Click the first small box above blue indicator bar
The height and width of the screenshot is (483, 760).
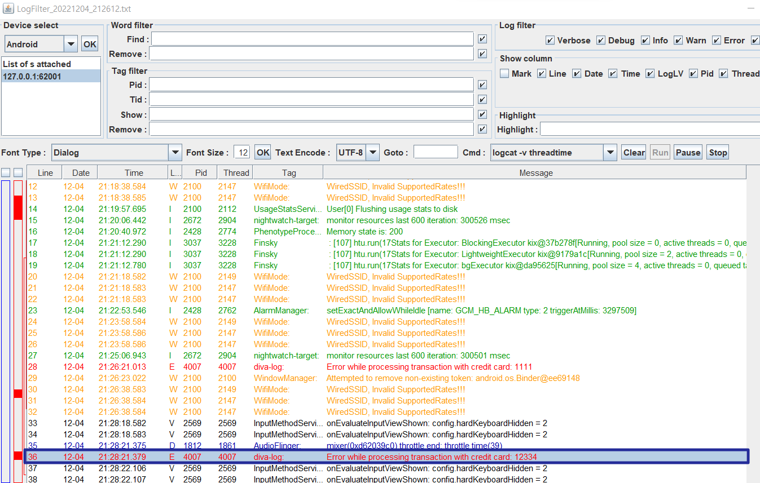(x=6, y=172)
